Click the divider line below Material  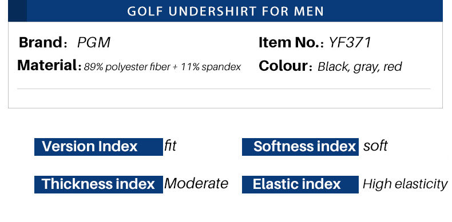click(224, 89)
